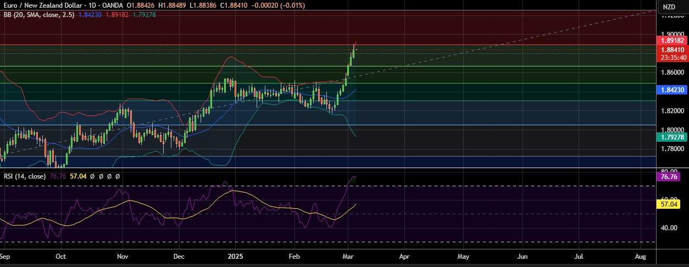
Task: Click the Aug label on time axis
Action: coord(640,256)
